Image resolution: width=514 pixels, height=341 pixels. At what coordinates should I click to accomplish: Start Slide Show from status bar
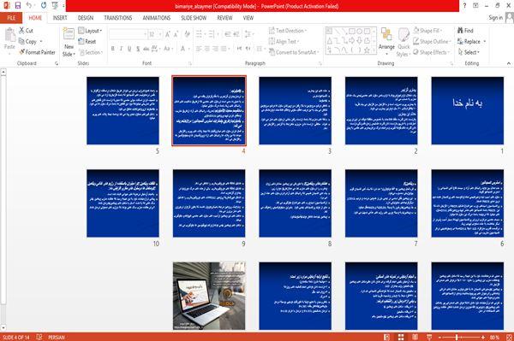pyautogui.click(x=429, y=337)
